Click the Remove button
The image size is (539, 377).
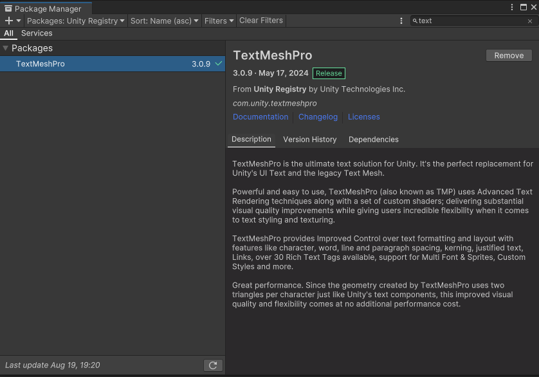click(x=509, y=55)
